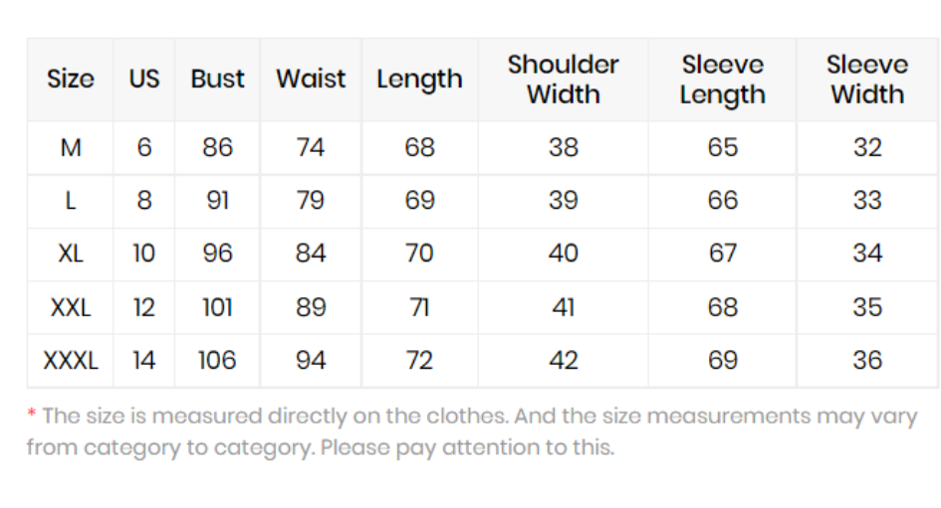
Task: Click the M size row label
Action: click(71, 148)
